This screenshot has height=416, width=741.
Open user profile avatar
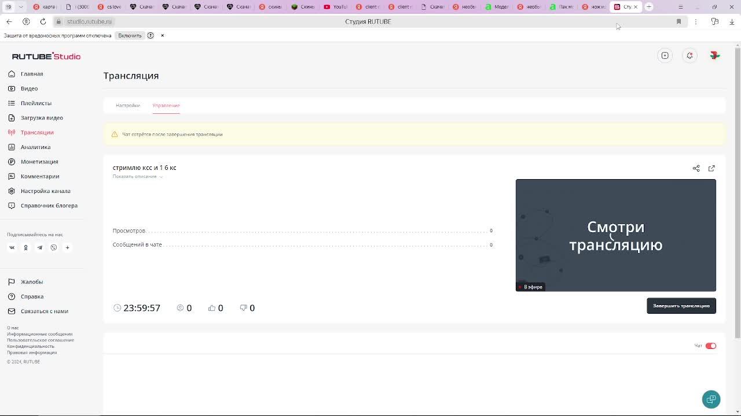715,55
